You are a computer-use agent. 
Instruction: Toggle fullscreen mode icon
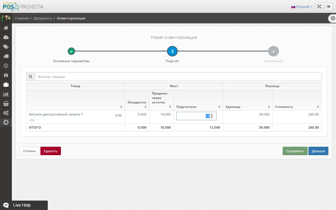pos(319,7)
